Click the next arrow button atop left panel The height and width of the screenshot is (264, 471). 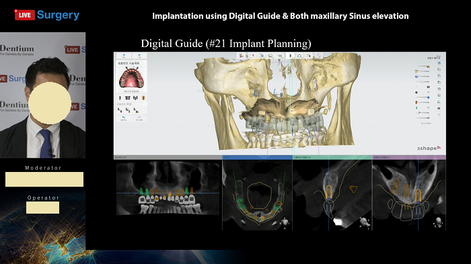click(x=139, y=56)
